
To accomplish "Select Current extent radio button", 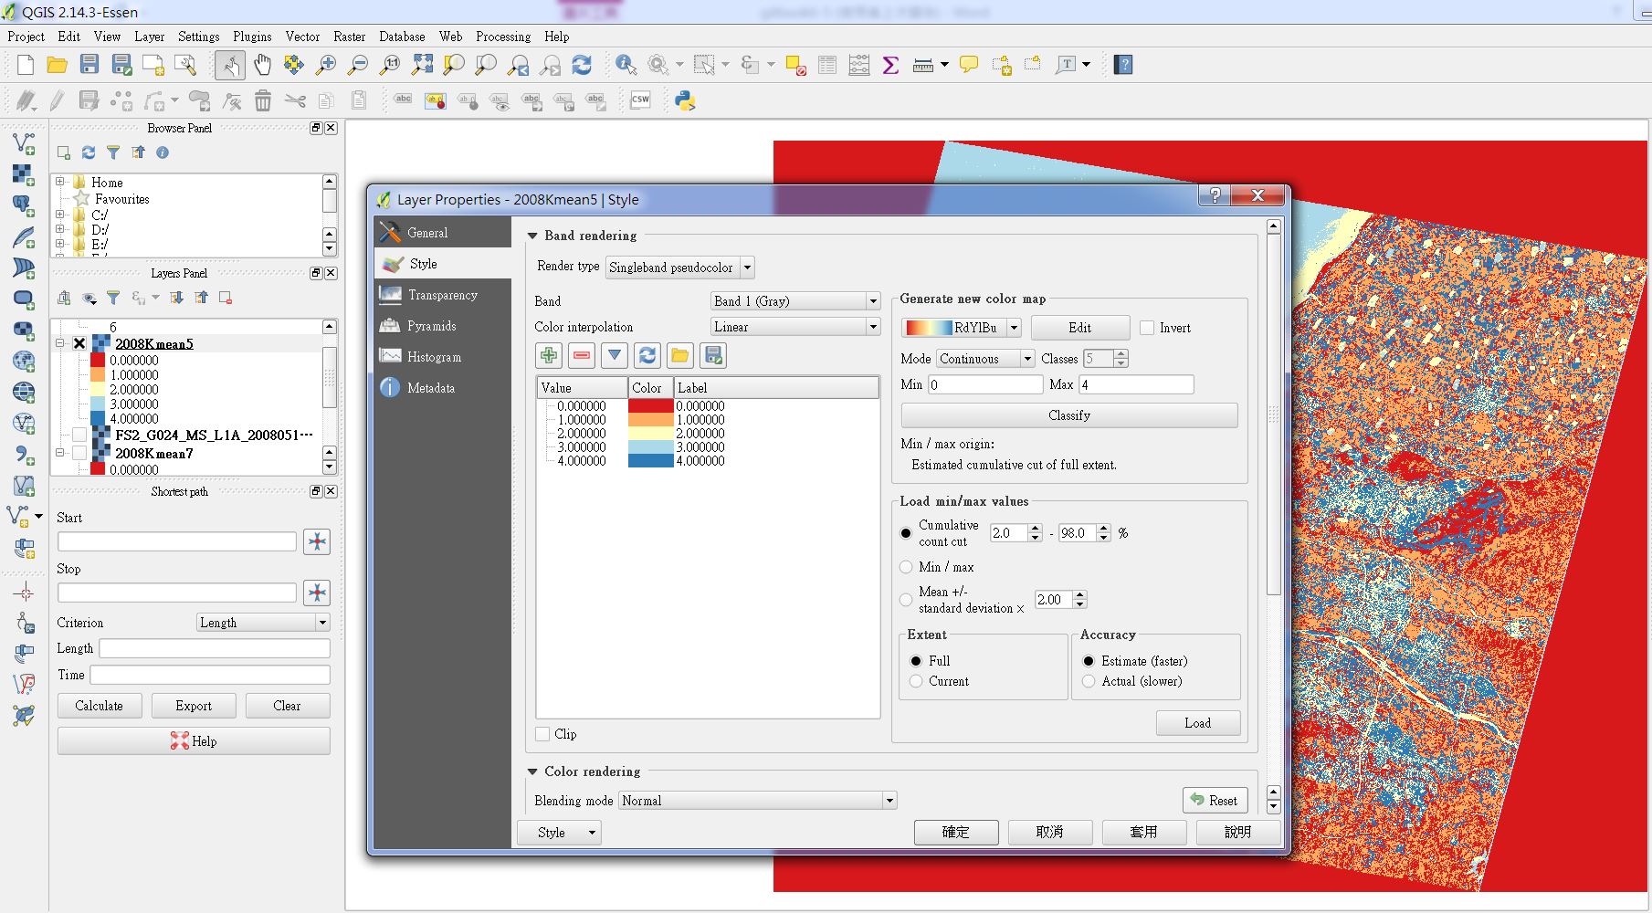I will [x=916, y=681].
